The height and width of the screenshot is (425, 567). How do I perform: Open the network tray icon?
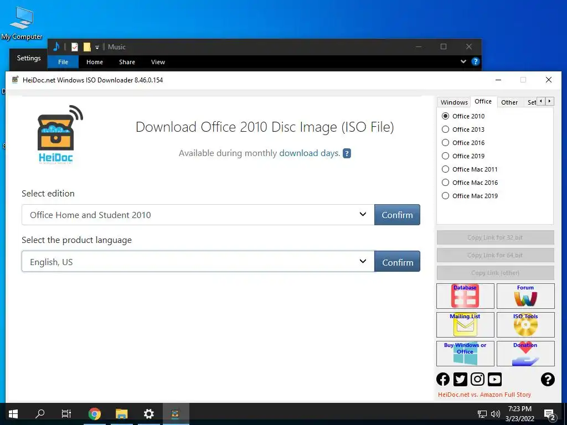(482, 414)
